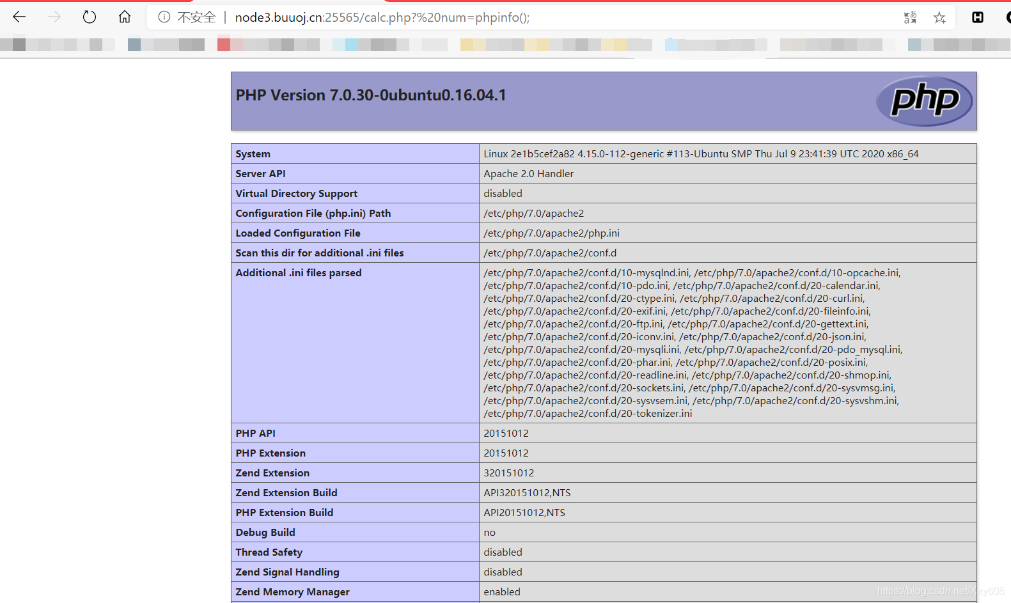1011x603 pixels.
Task: Select the 20-tokenizer.ini file path
Action: tap(588, 414)
